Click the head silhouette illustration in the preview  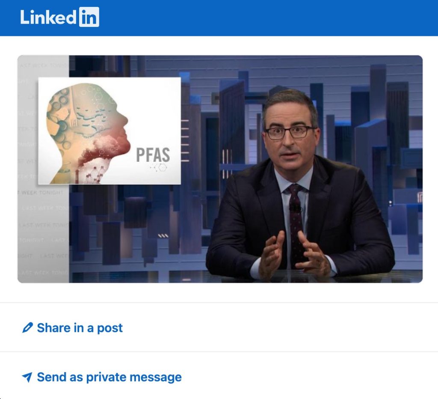pos(88,134)
